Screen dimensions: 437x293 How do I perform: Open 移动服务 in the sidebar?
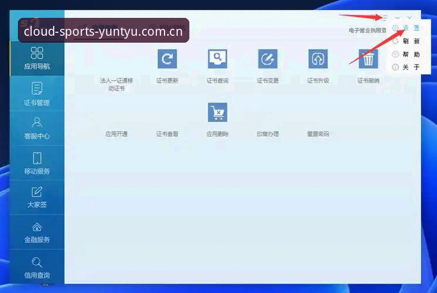click(x=37, y=163)
